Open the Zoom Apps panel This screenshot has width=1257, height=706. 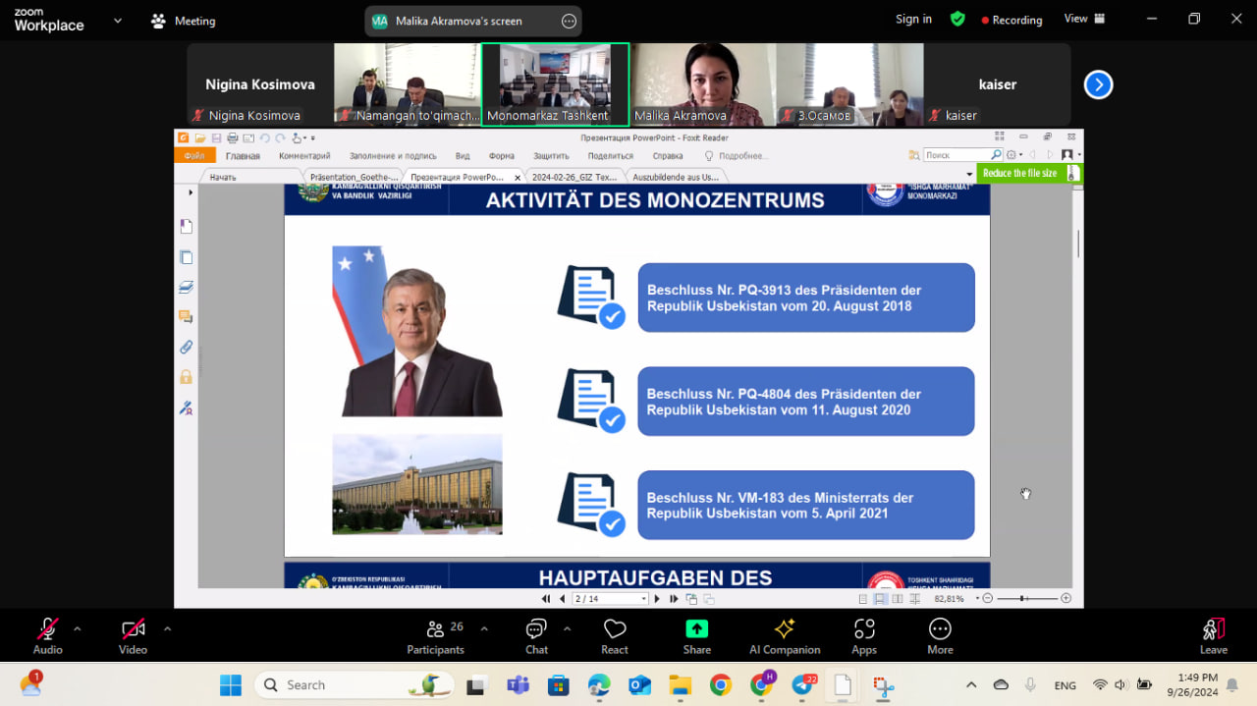click(x=864, y=635)
